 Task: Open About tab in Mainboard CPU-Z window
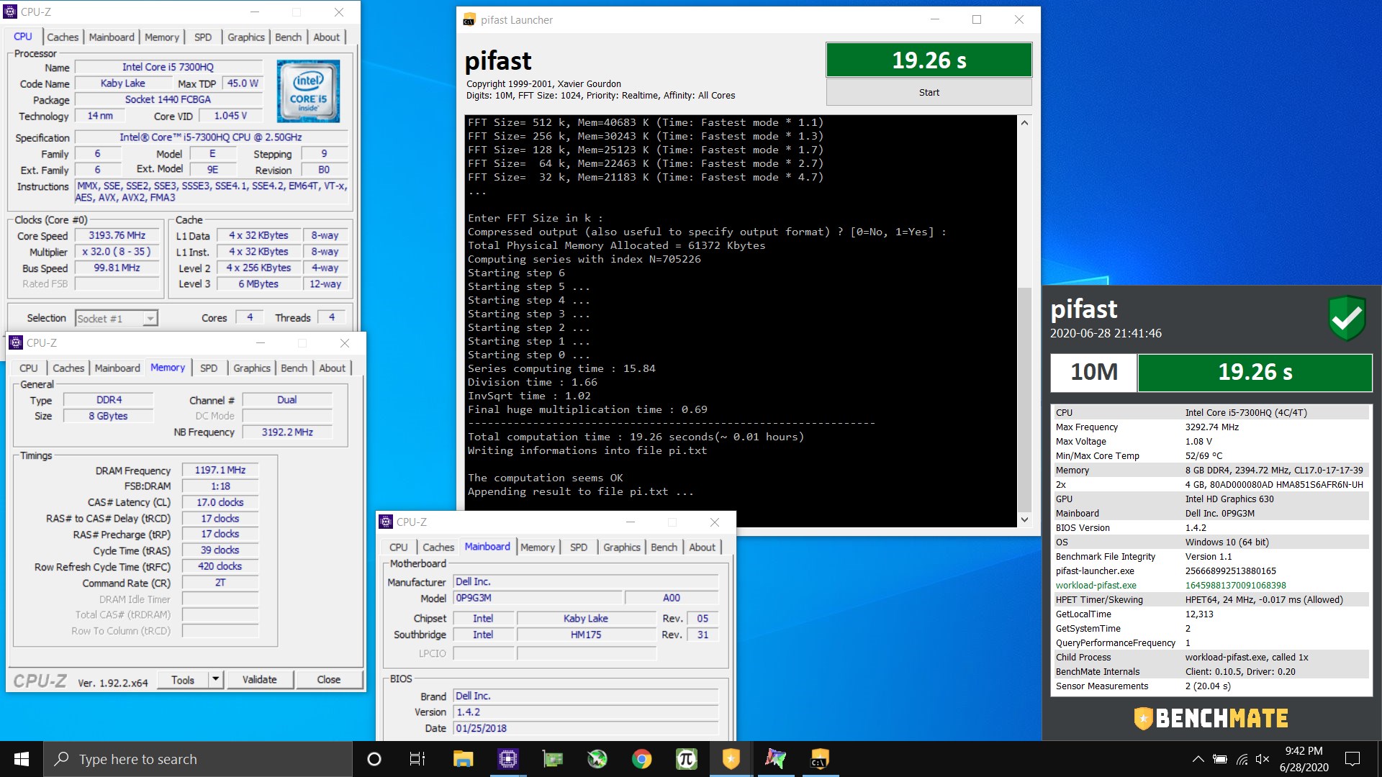tap(702, 547)
